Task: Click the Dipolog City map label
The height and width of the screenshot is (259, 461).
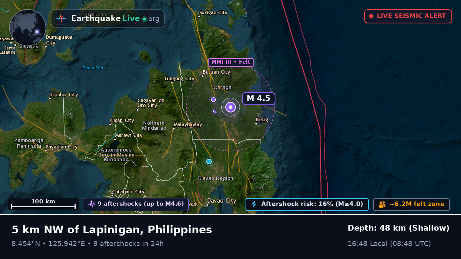Action: coord(64,95)
